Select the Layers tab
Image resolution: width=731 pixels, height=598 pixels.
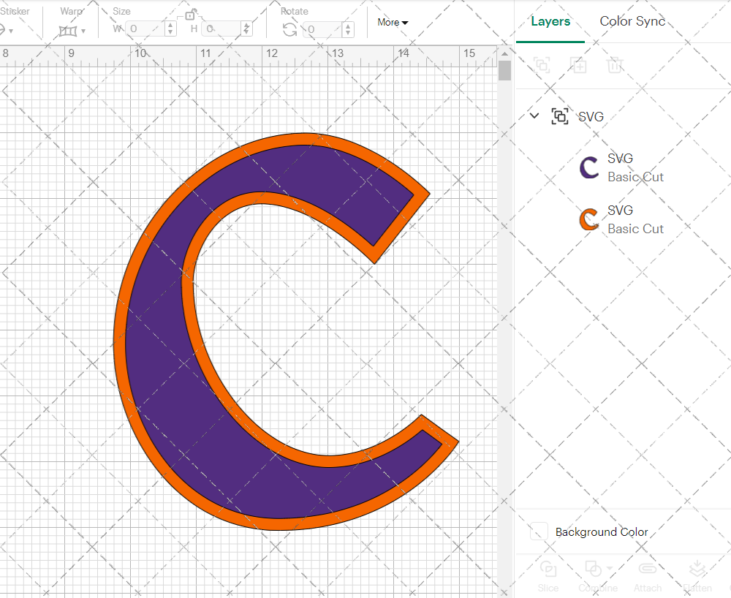coord(550,21)
